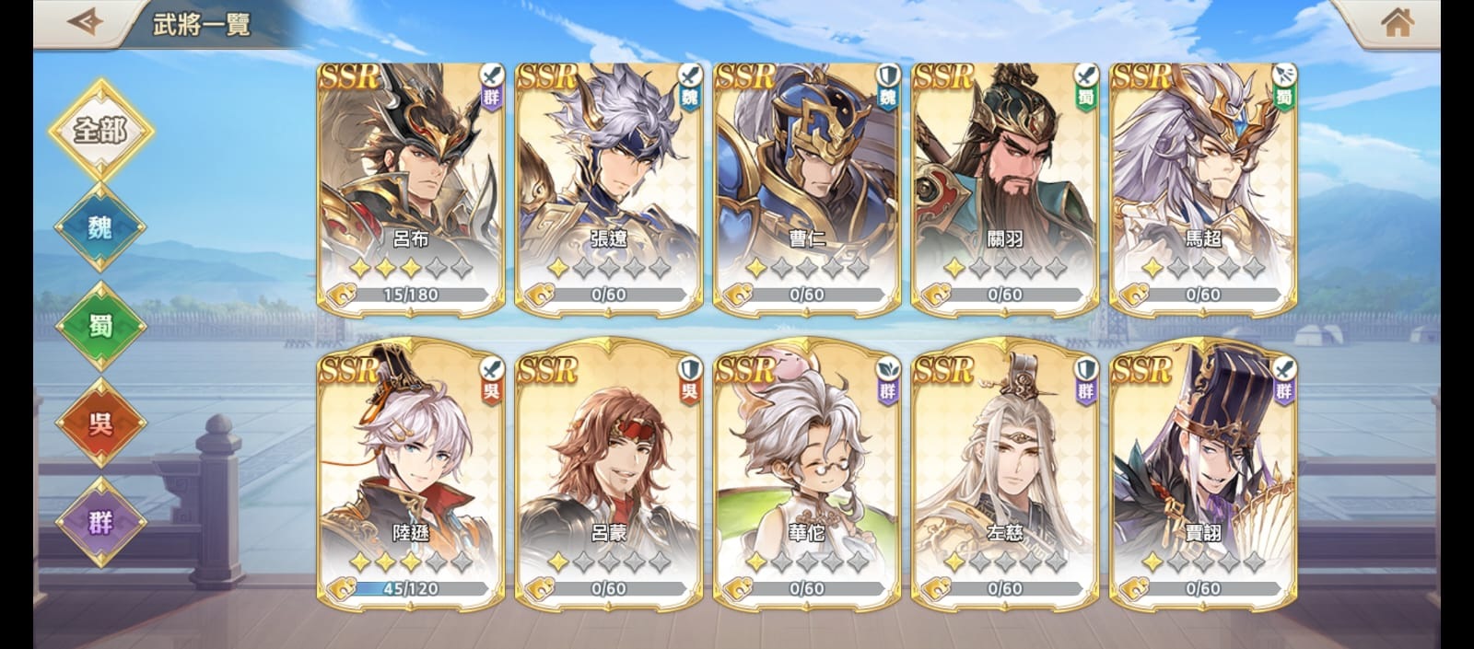This screenshot has height=649, width=1474.
Task: Open the 關羽 general card
Action: click(x=1005, y=189)
